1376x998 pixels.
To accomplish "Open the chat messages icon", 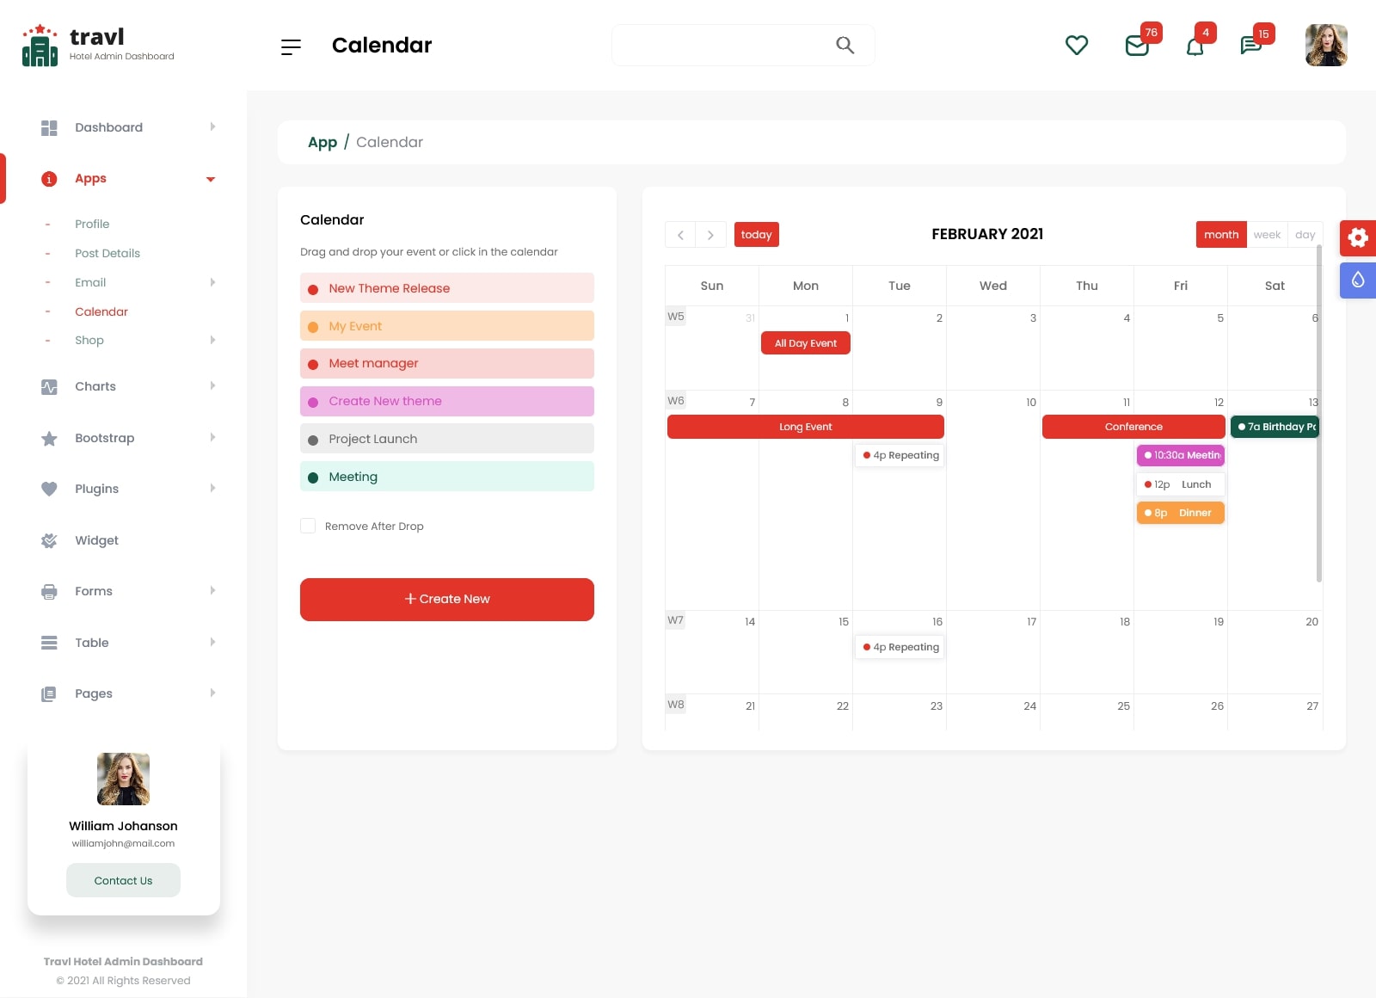I will pos(1251,46).
